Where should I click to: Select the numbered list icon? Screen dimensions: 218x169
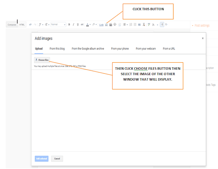pos(131,24)
